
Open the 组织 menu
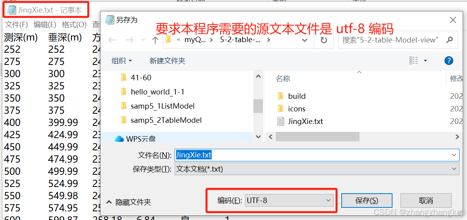tap(121, 61)
